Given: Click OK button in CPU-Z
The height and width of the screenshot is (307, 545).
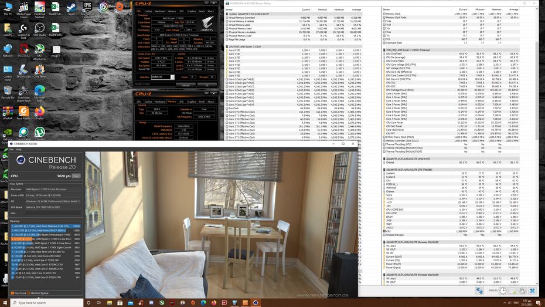Looking at the screenshot, I should 207,85.
